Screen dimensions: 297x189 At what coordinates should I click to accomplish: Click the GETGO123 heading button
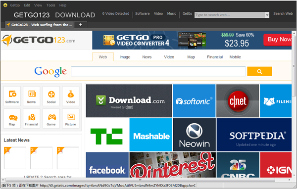click(32, 15)
